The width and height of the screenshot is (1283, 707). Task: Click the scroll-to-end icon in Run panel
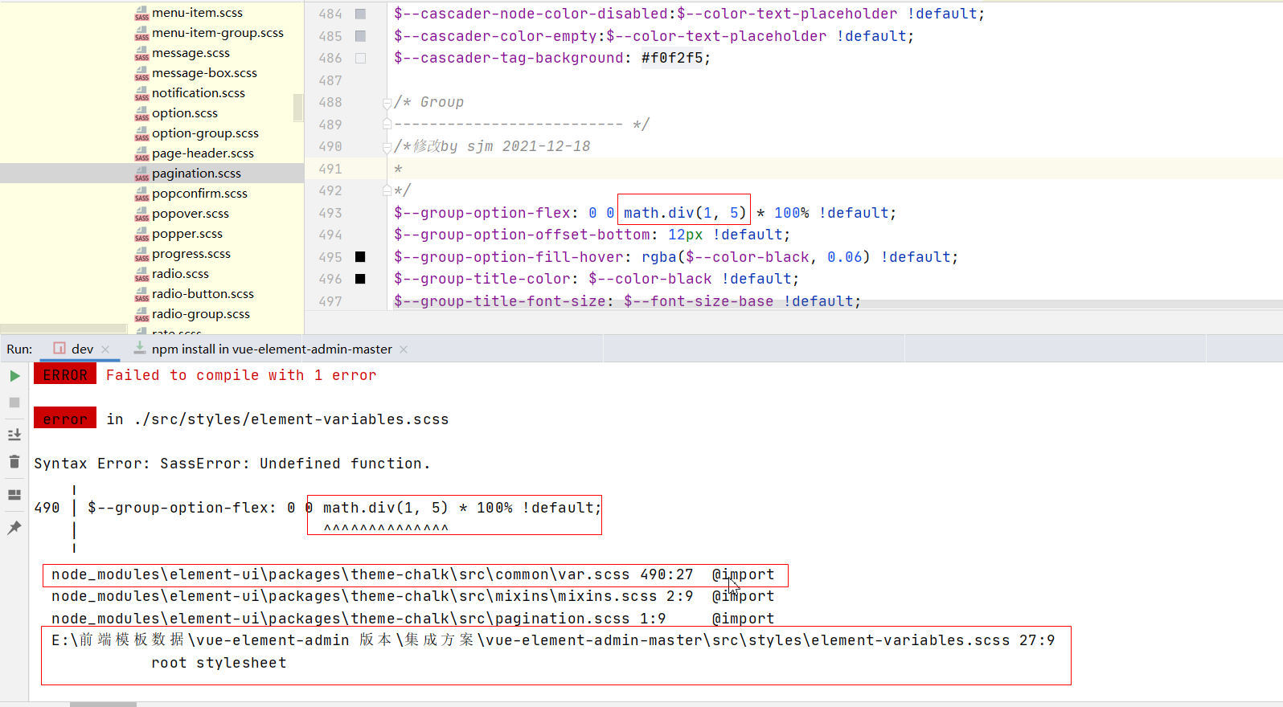pyautogui.click(x=14, y=435)
